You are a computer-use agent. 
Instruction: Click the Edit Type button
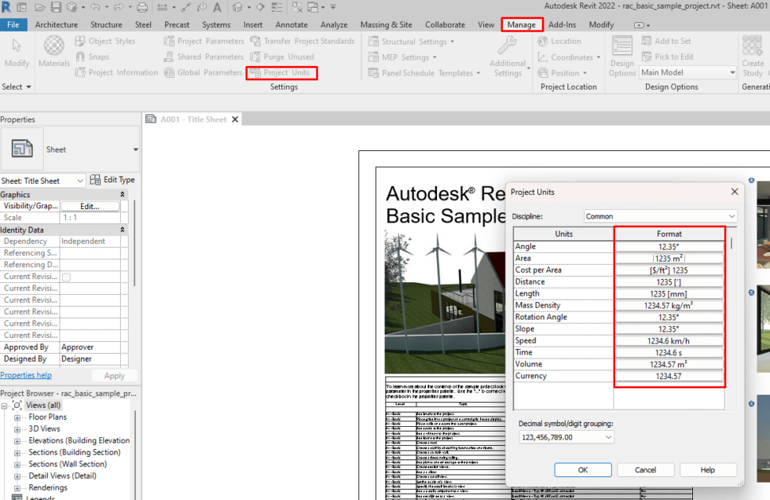[x=112, y=179]
